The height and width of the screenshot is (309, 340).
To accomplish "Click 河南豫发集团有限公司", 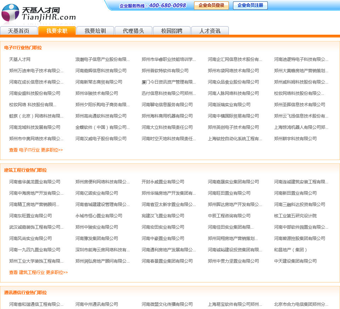I will (96, 238).
